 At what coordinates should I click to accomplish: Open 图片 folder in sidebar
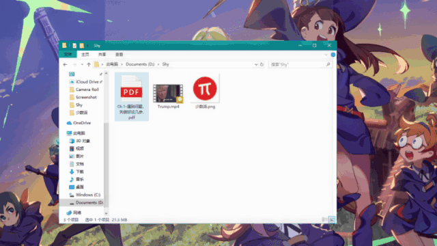pyautogui.click(x=80, y=156)
